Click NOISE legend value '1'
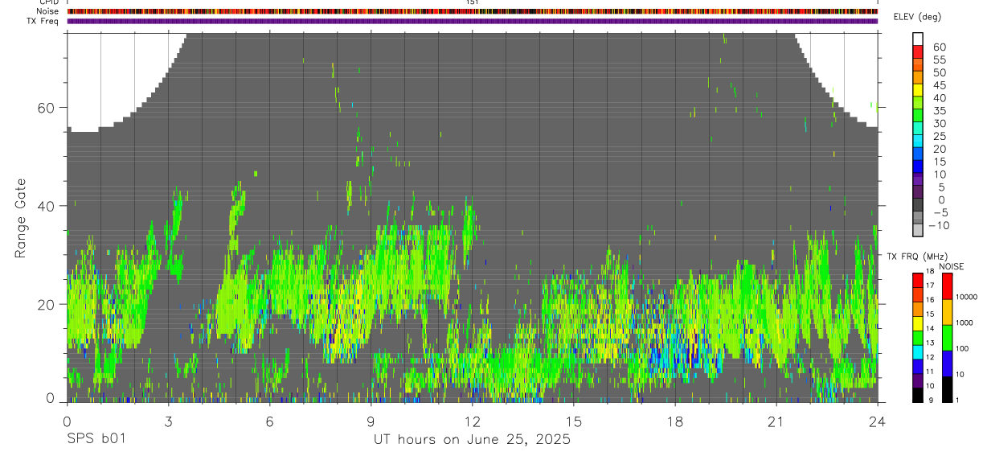Screen dimensions: 987x456 [958, 400]
